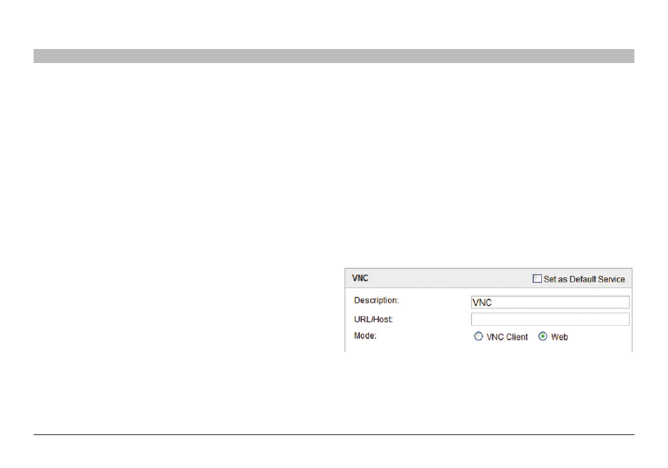This screenshot has width=668, height=468.
Task: Click the horizontal rule at page bottom
Action: [333, 434]
